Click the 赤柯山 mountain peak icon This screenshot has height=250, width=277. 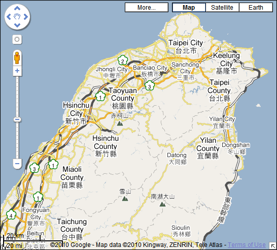pos(120,123)
